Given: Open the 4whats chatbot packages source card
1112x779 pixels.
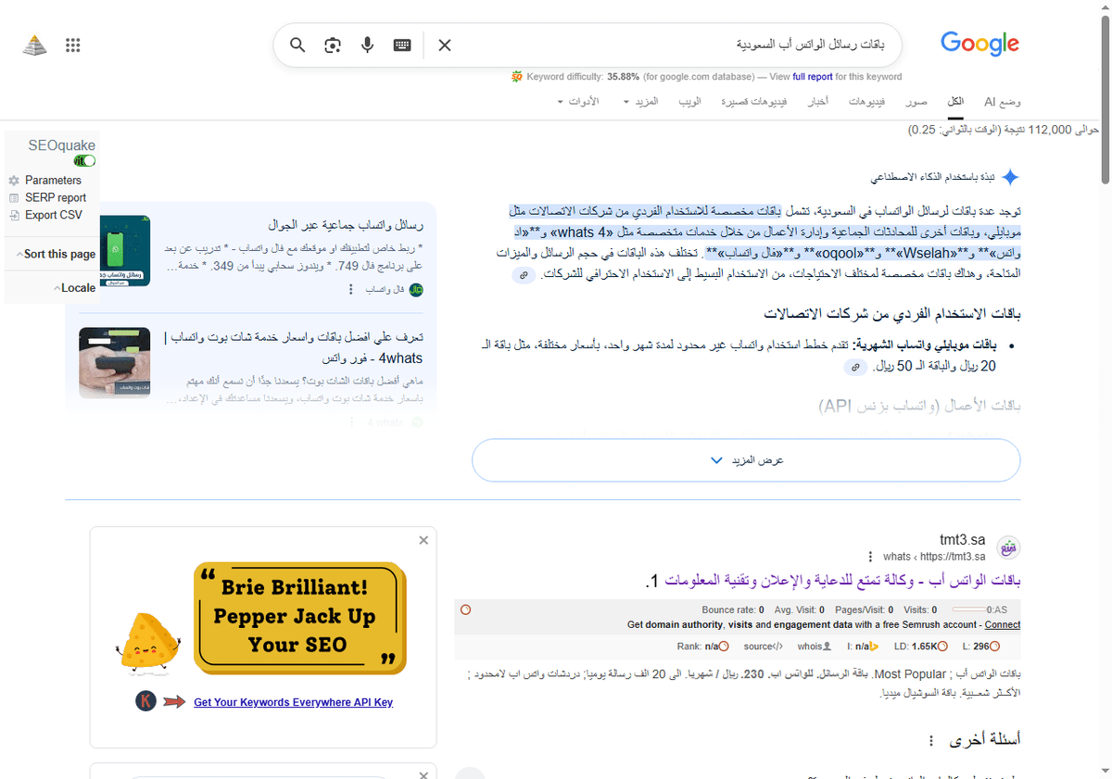Looking at the screenshot, I should pyautogui.click(x=293, y=347).
